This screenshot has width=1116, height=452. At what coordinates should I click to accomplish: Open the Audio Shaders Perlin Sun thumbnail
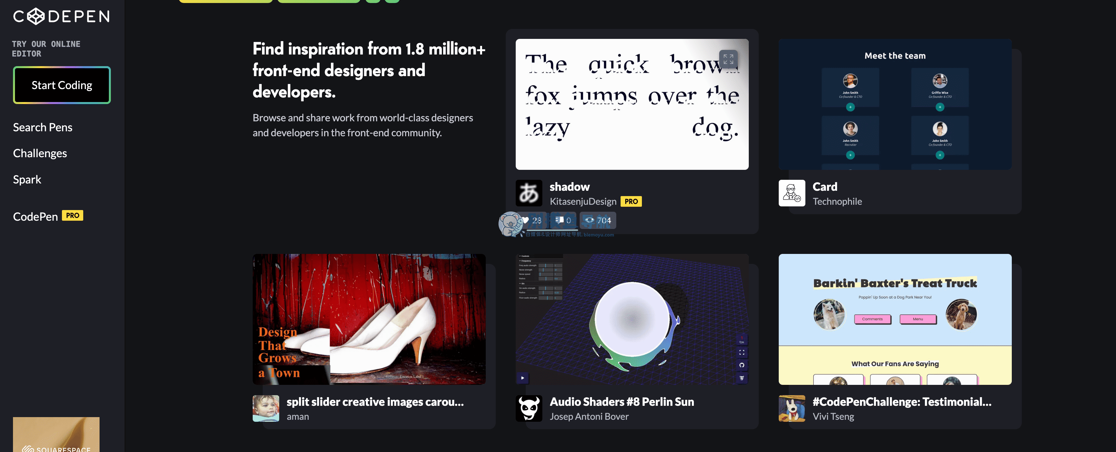pyautogui.click(x=632, y=319)
